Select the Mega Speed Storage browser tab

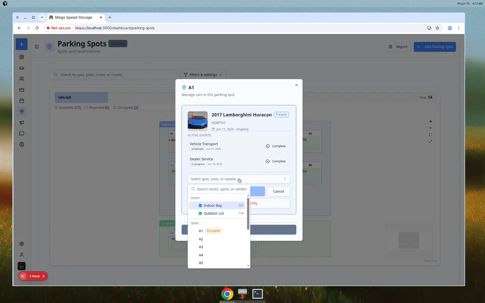coord(76,17)
